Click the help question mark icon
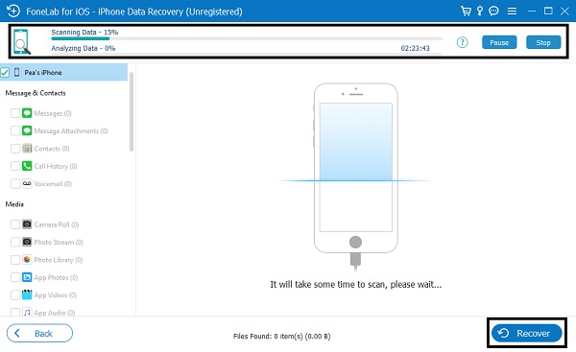This screenshot has width=576, height=352. tap(462, 42)
